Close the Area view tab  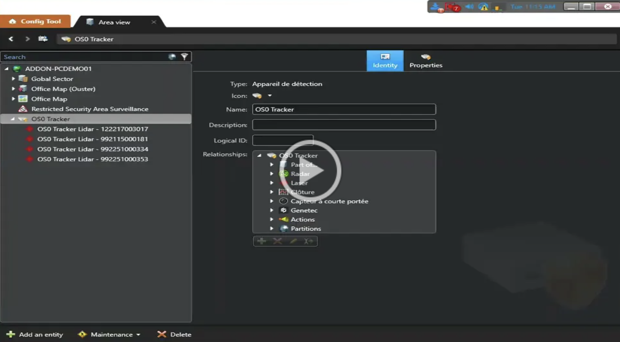pyautogui.click(x=154, y=22)
